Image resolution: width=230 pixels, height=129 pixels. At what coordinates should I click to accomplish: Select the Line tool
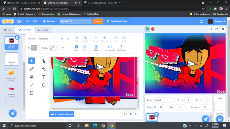pos(32,85)
